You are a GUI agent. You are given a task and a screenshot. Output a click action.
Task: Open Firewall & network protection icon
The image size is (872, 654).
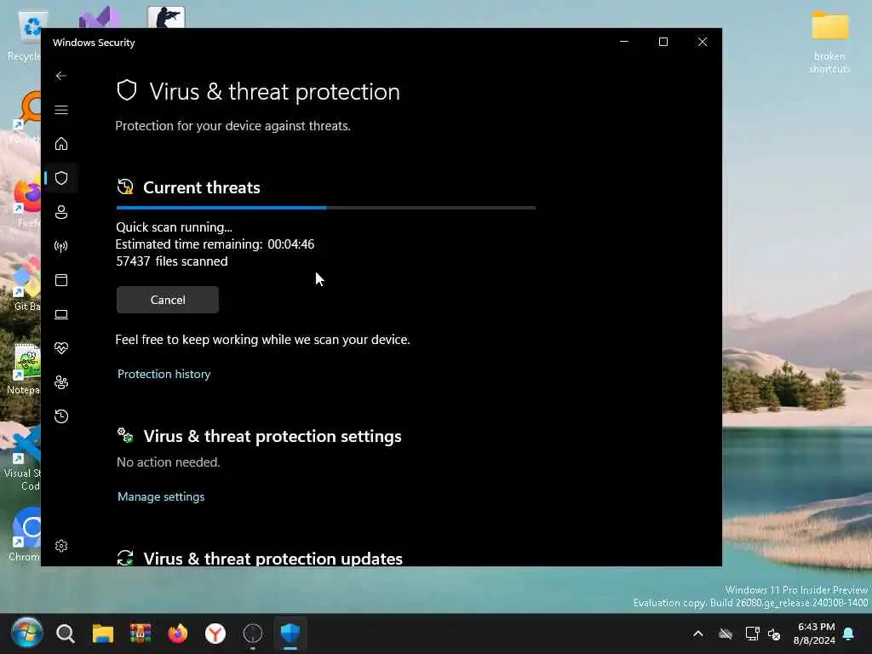pos(61,246)
